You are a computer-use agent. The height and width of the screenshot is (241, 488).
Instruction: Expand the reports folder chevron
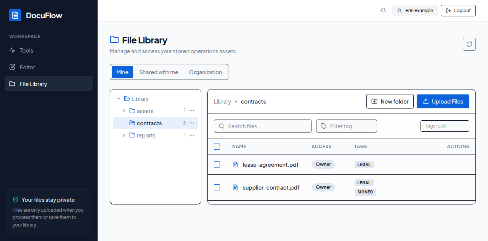pos(124,135)
